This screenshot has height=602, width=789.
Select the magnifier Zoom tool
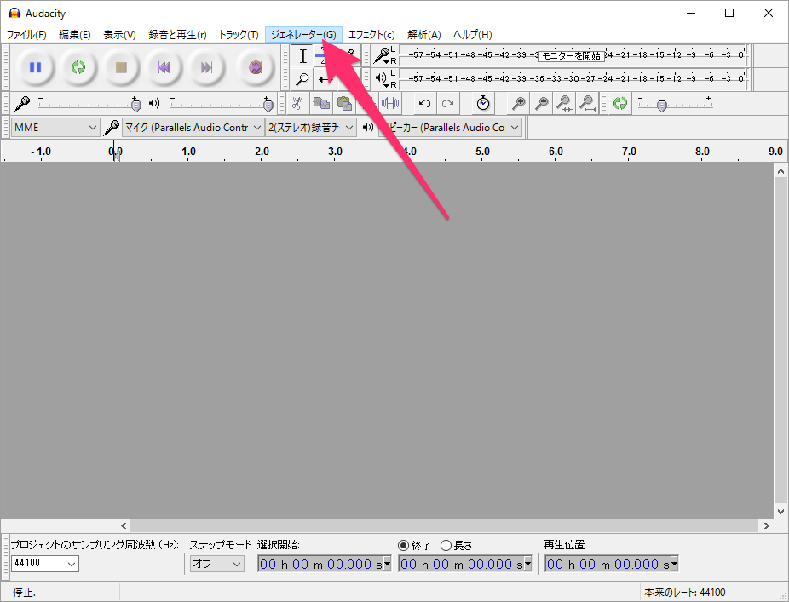point(302,79)
